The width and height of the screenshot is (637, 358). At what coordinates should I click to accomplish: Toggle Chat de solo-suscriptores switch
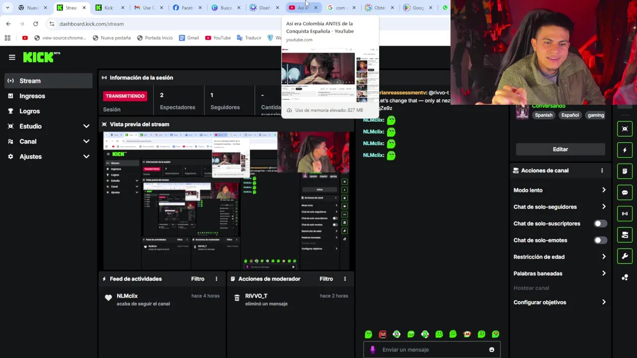pyautogui.click(x=600, y=224)
